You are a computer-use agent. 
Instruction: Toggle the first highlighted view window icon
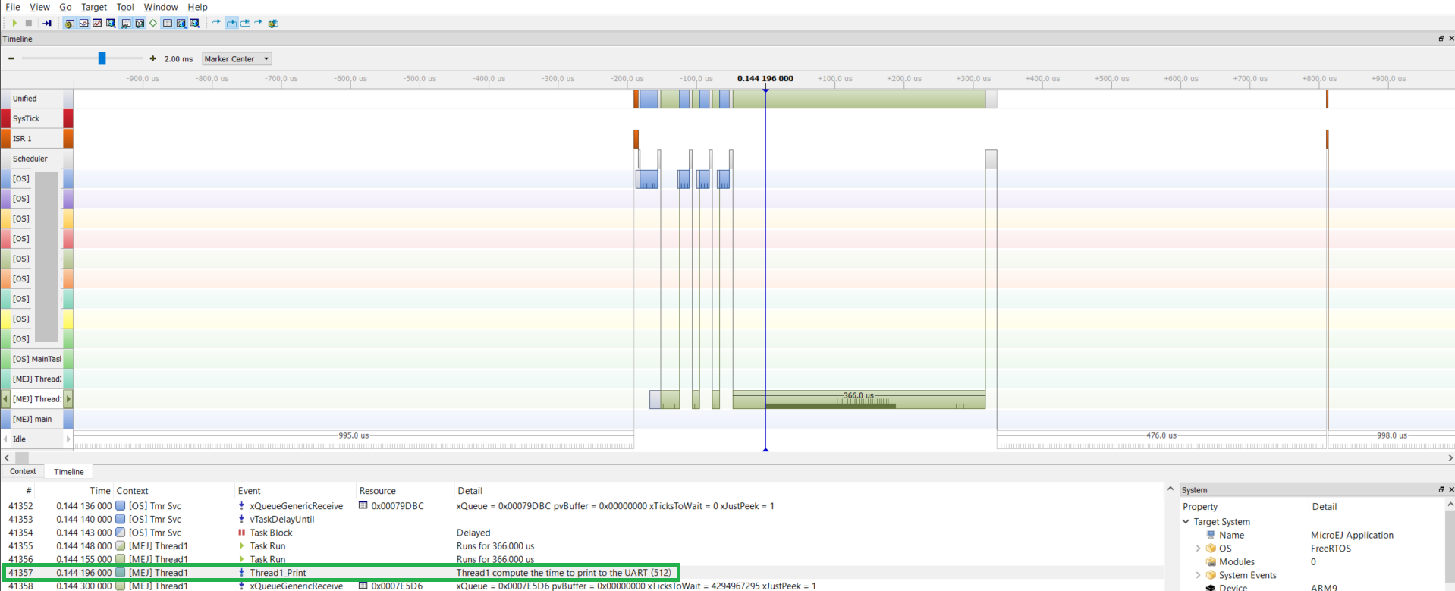click(x=69, y=23)
